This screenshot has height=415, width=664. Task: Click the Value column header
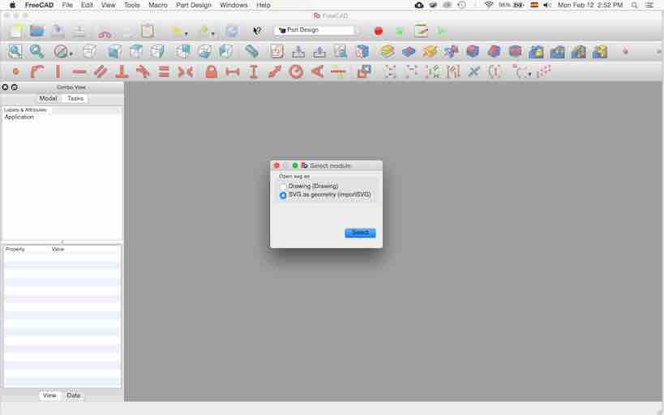tap(58, 249)
